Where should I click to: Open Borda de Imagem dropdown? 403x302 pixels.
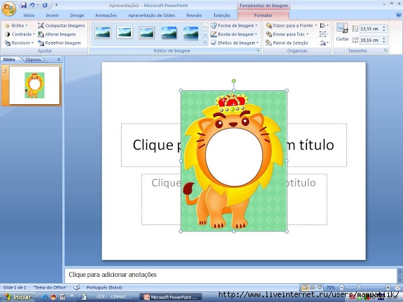(x=234, y=34)
